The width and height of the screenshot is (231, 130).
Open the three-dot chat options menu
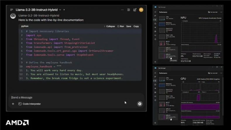122,10
